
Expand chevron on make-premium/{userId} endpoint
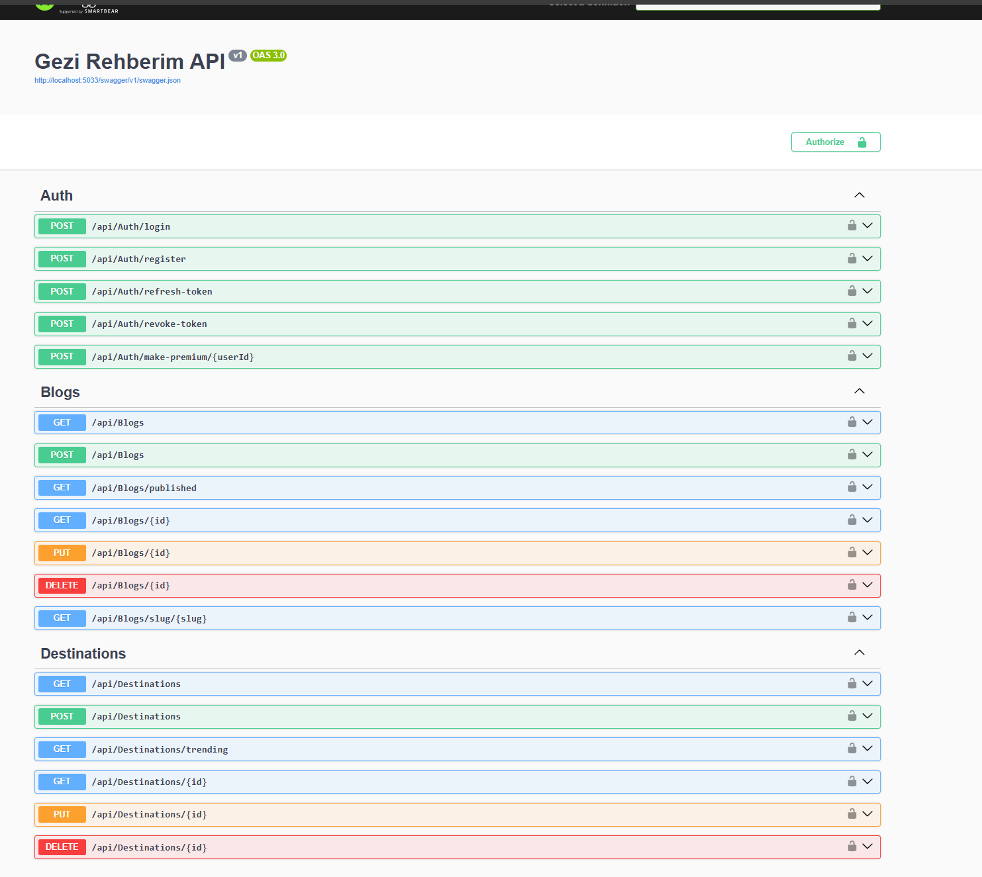tap(867, 356)
